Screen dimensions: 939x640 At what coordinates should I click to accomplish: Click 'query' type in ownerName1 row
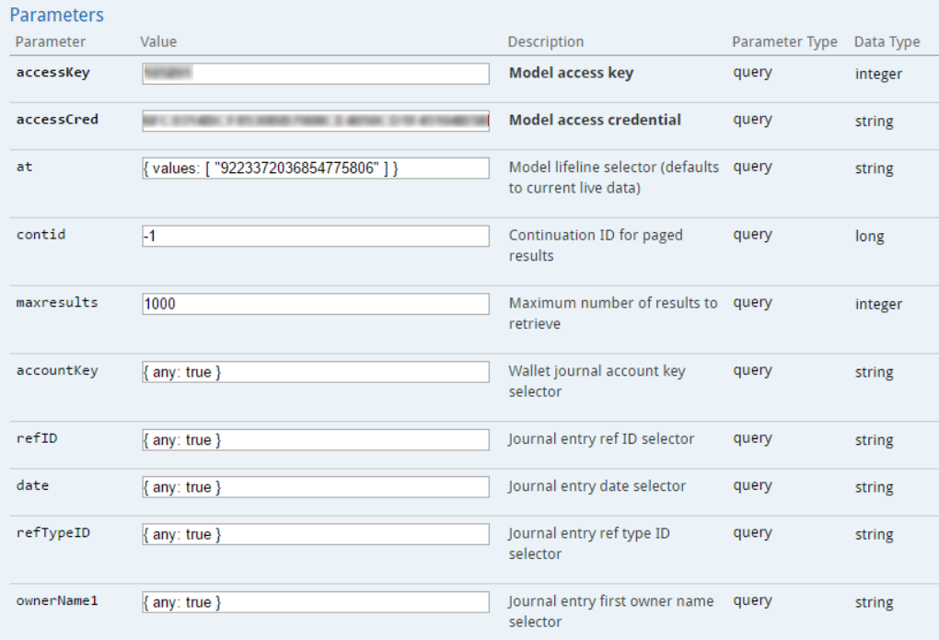pyautogui.click(x=752, y=601)
